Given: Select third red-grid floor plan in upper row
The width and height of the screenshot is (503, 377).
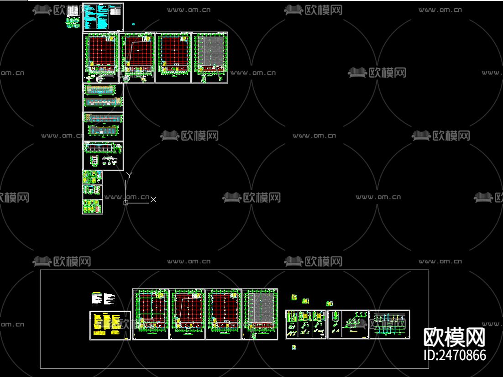Looking at the screenshot, I should [173, 58].
